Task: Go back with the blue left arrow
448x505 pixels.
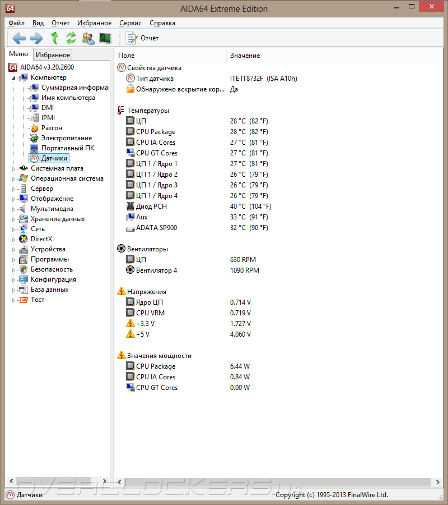Action: (19, 38)
